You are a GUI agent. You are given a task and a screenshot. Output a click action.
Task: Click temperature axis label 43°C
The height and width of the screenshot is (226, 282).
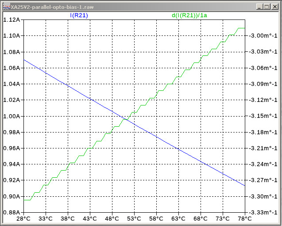click(x=90, y=219)
